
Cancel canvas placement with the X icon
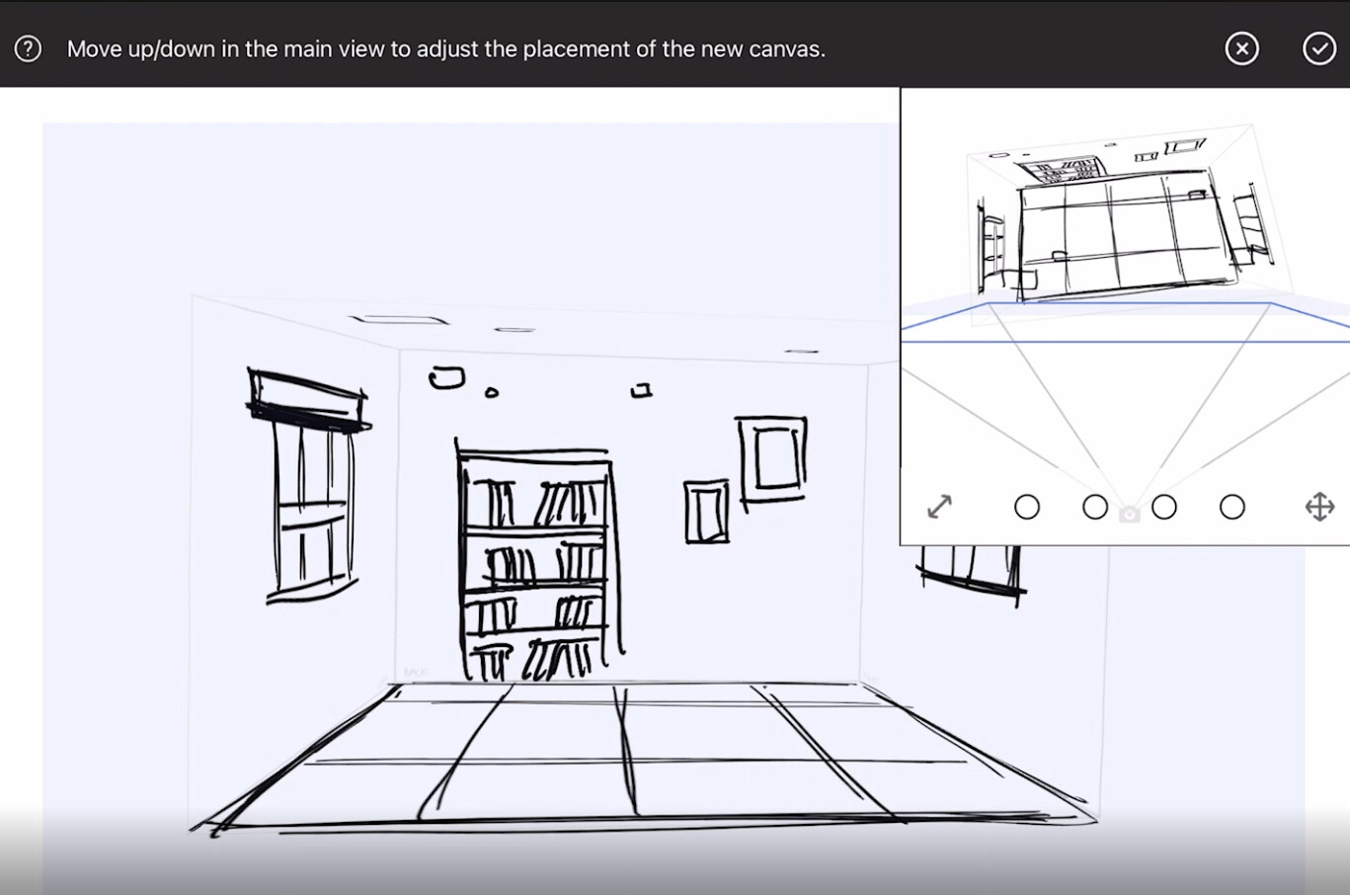click(x=1241, y=48)
